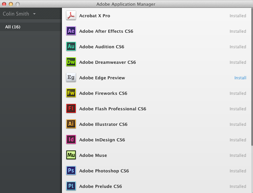Select the Dreamweaver CS6 Dw icon
This screenshot has width=253, height=193.
[x=71, y=62]
